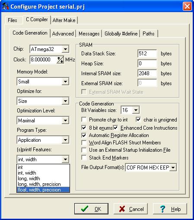Enable Stack End Markers checkbox

tap(84, 158)
